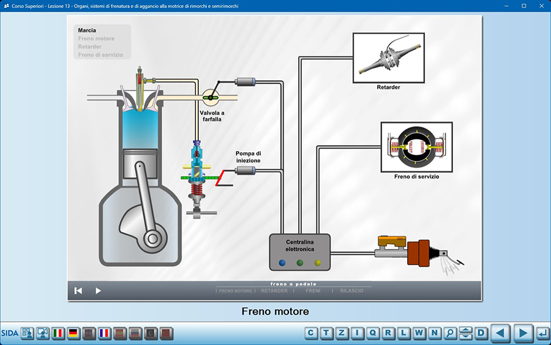The height and width of the screenshot is (345, 551).
Task: Click the Retarder diagram thumbnail
Action: pos(388,57)
